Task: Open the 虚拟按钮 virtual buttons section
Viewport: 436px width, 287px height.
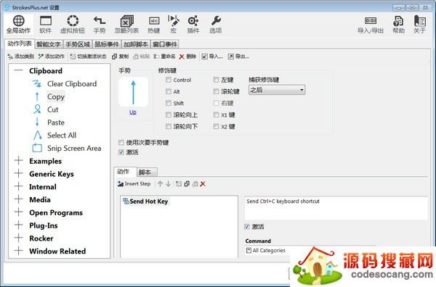Action: pos(73,25)
